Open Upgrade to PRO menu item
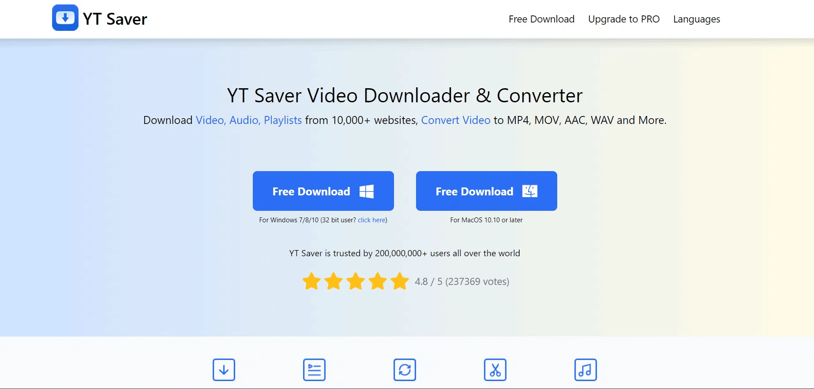 (624, 19)
